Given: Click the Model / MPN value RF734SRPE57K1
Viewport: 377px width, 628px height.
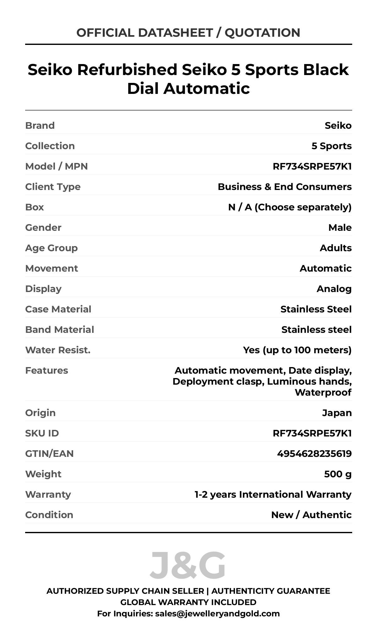Looking at the screenshot, I should click(x=312, y=166).
